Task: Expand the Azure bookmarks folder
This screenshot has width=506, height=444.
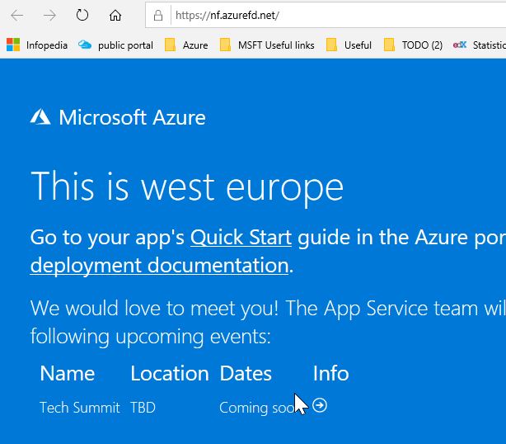Action: (186, 45)
